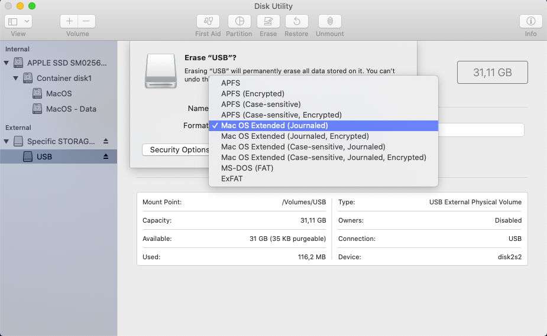
Task: Click the external drive image in dialog
Action: pyautogui.click(x=161, y=71)
